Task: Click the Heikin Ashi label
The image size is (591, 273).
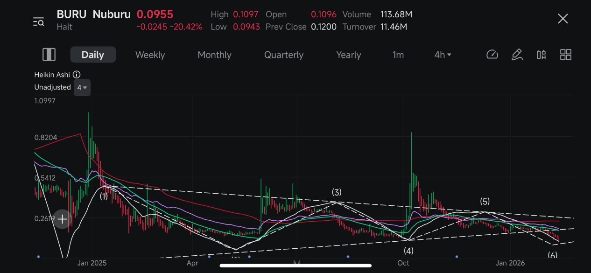Action: tap(52, 75)
